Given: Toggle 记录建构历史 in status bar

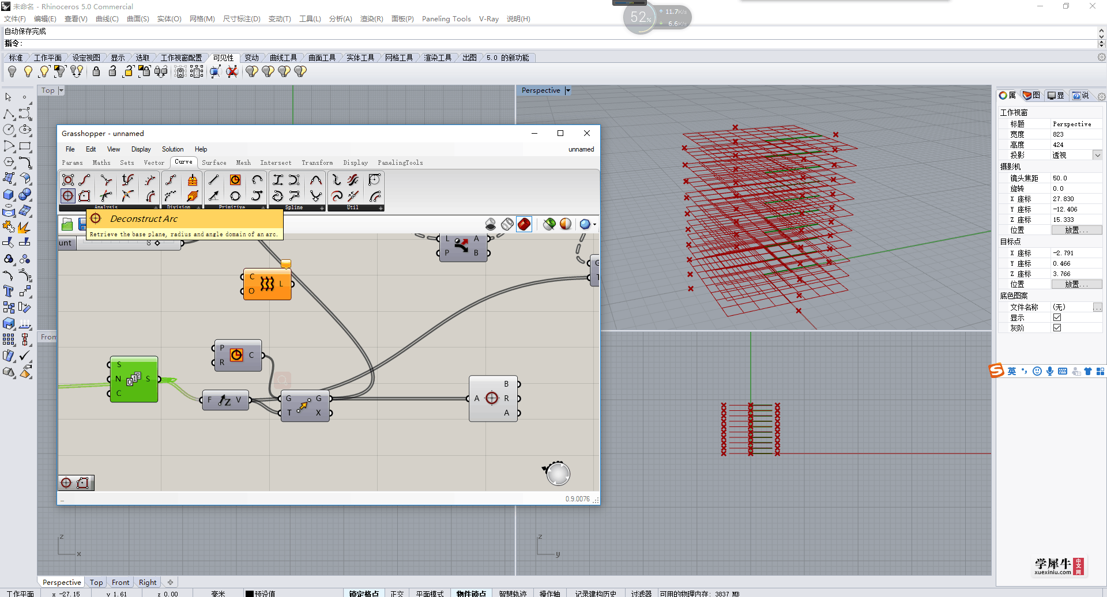Looking at the screenshot, I should tap(596, 593).
